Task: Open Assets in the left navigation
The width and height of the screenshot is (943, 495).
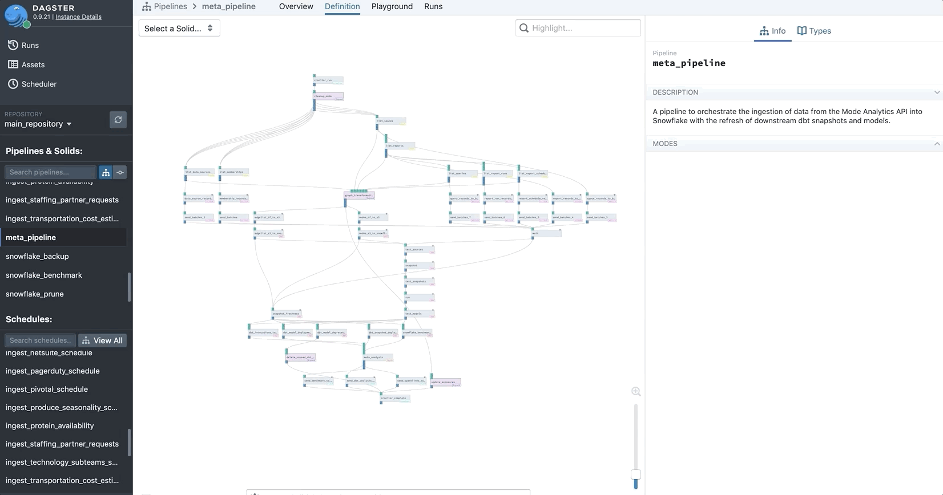Action: pos(26,64)
